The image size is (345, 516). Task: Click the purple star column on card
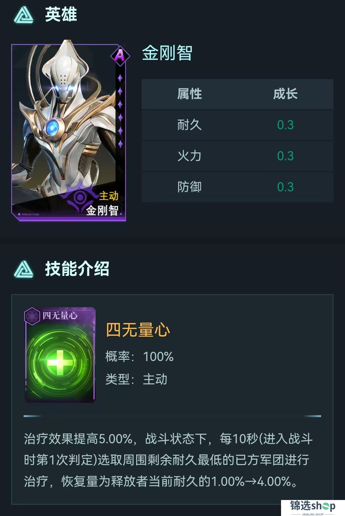click(120, 111)
